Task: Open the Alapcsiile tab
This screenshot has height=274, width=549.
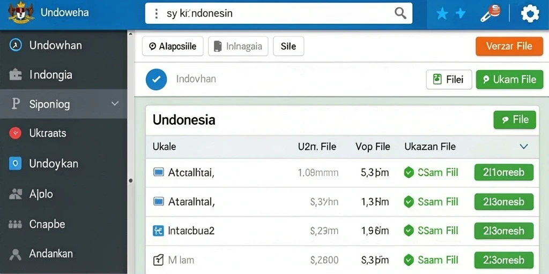Action: pos(173,46)
